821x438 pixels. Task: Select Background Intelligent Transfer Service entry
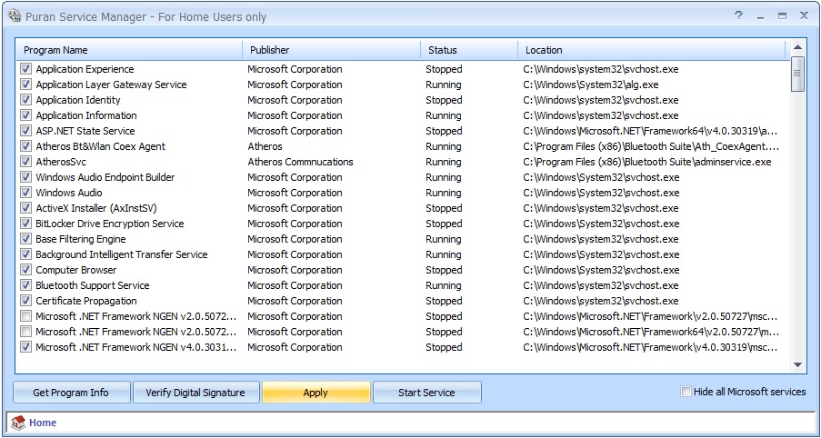click(122, 254)
